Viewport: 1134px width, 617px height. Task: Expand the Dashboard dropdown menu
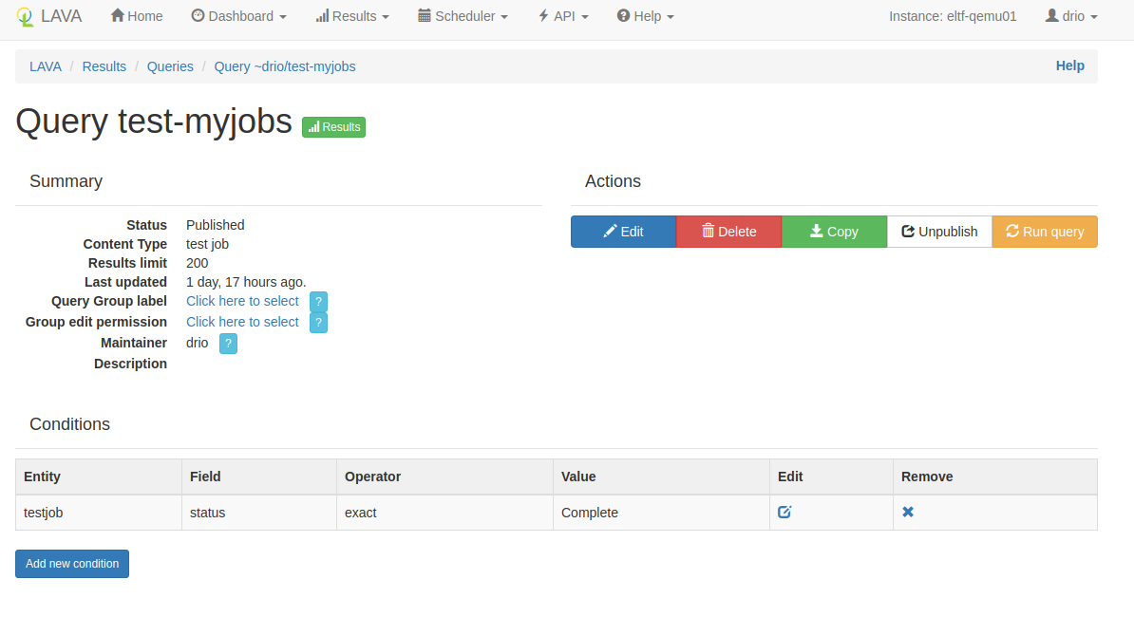(x=238, y=16)
